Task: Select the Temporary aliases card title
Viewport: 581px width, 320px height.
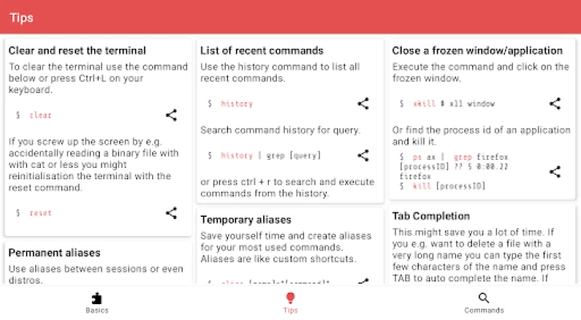Action: pyautogui.click(x=246, y=219)
